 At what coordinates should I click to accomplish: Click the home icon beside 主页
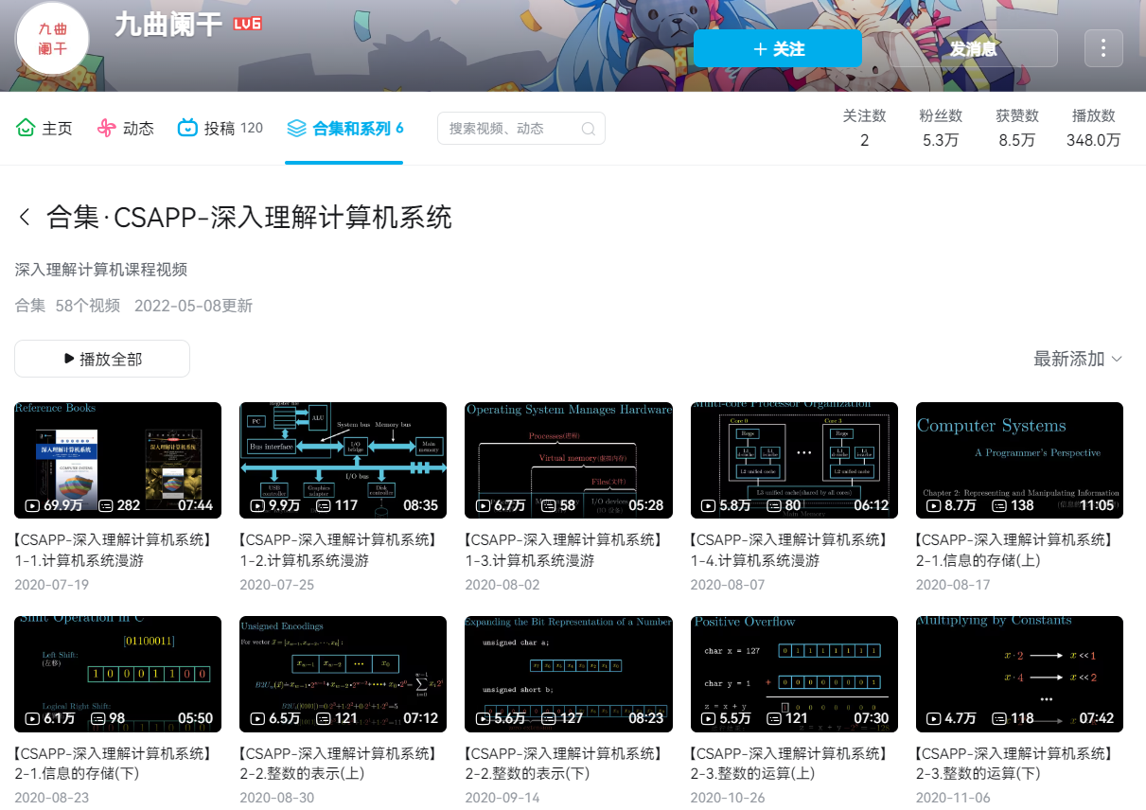pyautogui.click(x=26, y=128)
